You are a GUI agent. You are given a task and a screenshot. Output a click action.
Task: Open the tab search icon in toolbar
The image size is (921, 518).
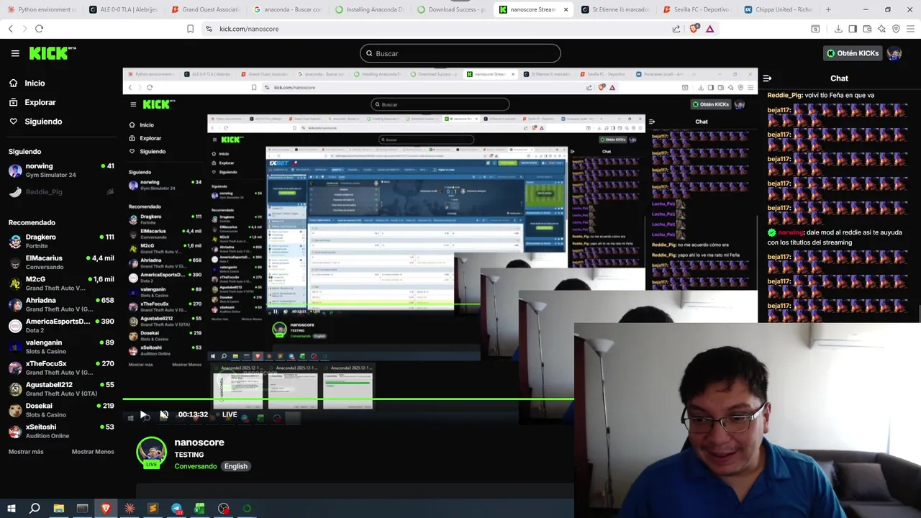815,29
